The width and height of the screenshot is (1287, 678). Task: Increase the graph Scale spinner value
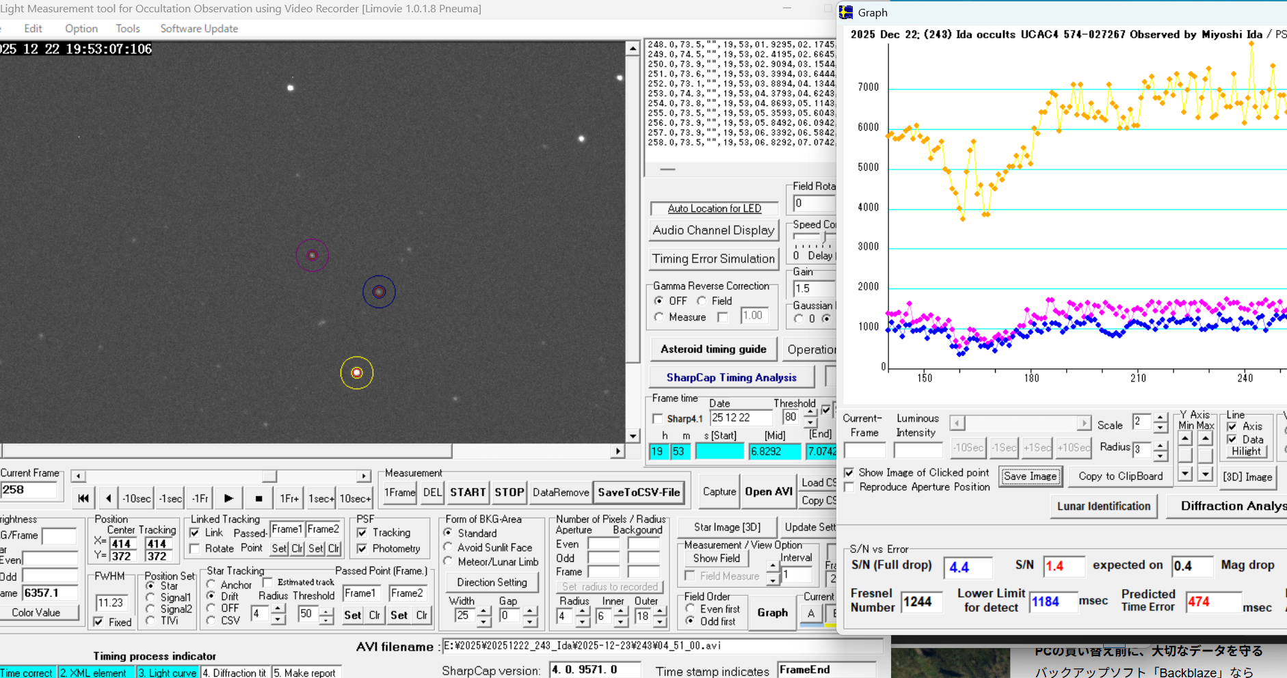point(1160,418)
